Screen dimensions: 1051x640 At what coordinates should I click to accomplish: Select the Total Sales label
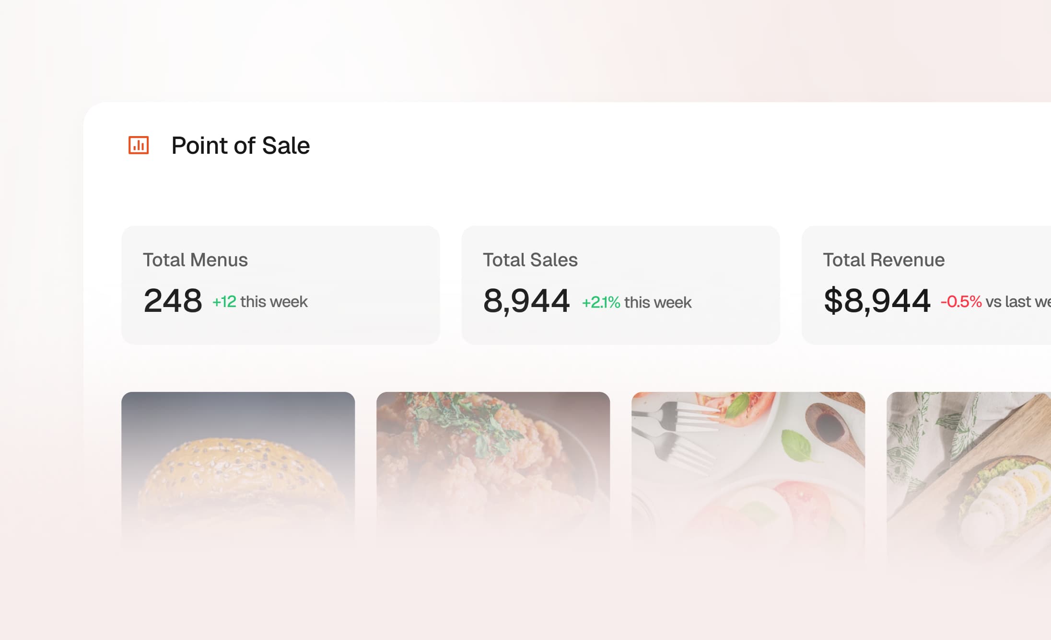(530, 260)
